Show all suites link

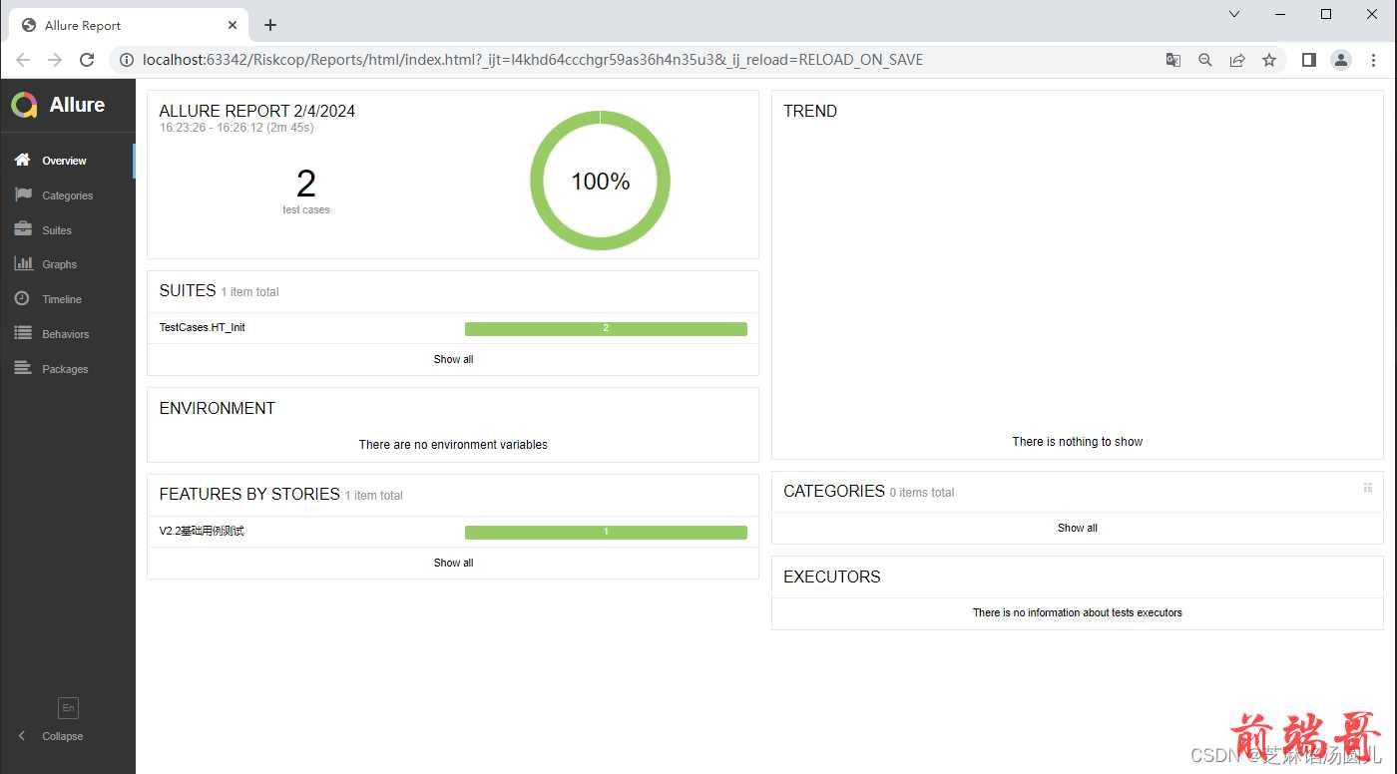click(x=453, y=359)
